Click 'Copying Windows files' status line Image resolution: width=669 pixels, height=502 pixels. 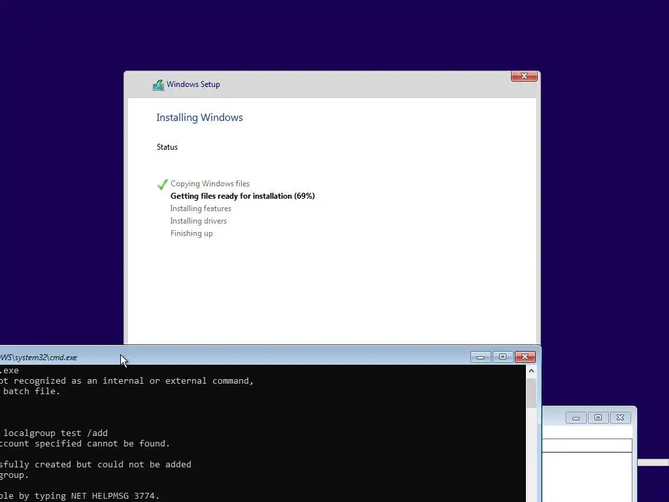210,184
